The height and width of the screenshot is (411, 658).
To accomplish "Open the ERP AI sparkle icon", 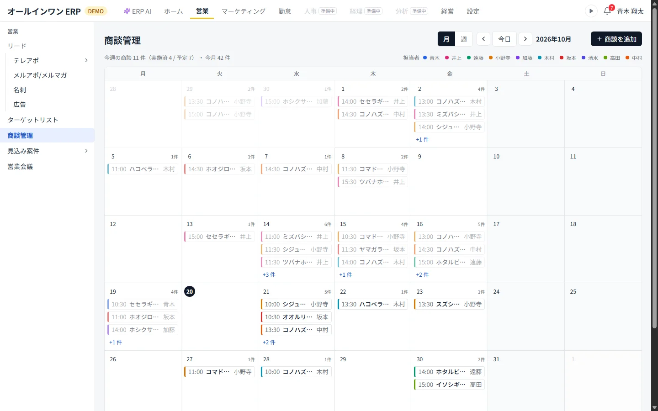I will coord(127,11).
